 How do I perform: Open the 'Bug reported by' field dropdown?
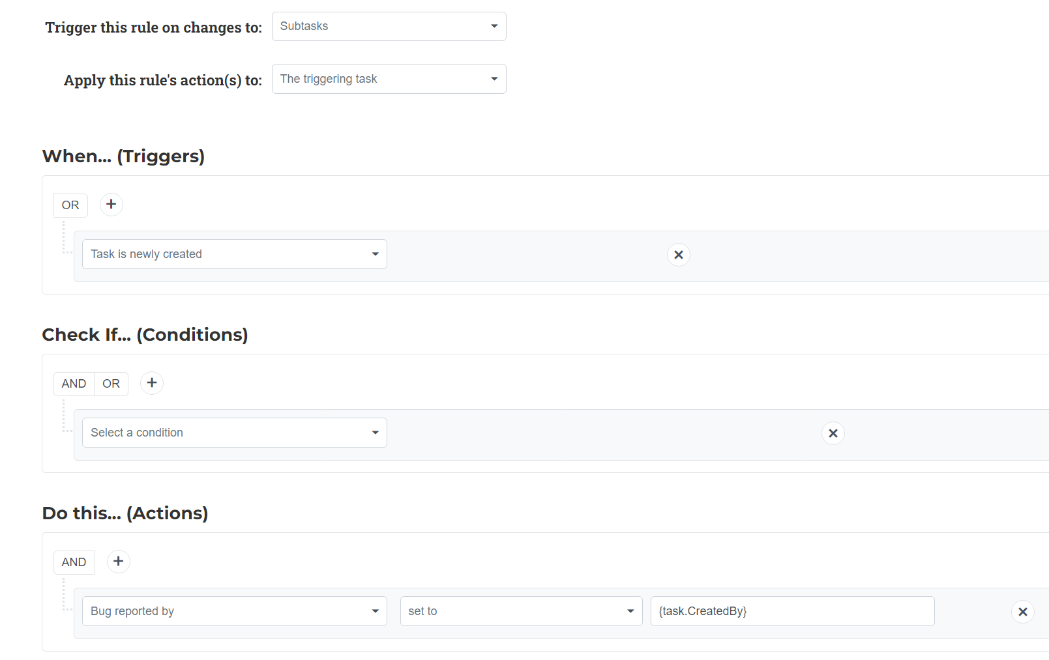click(234, 610)
